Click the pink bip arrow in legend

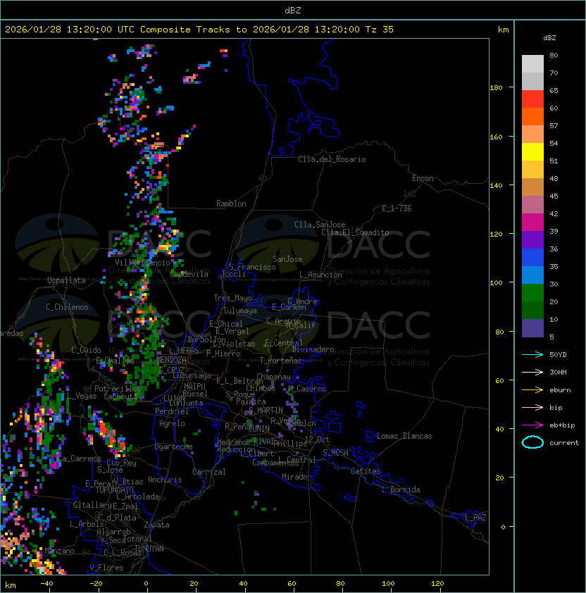(x=532, y=407)
